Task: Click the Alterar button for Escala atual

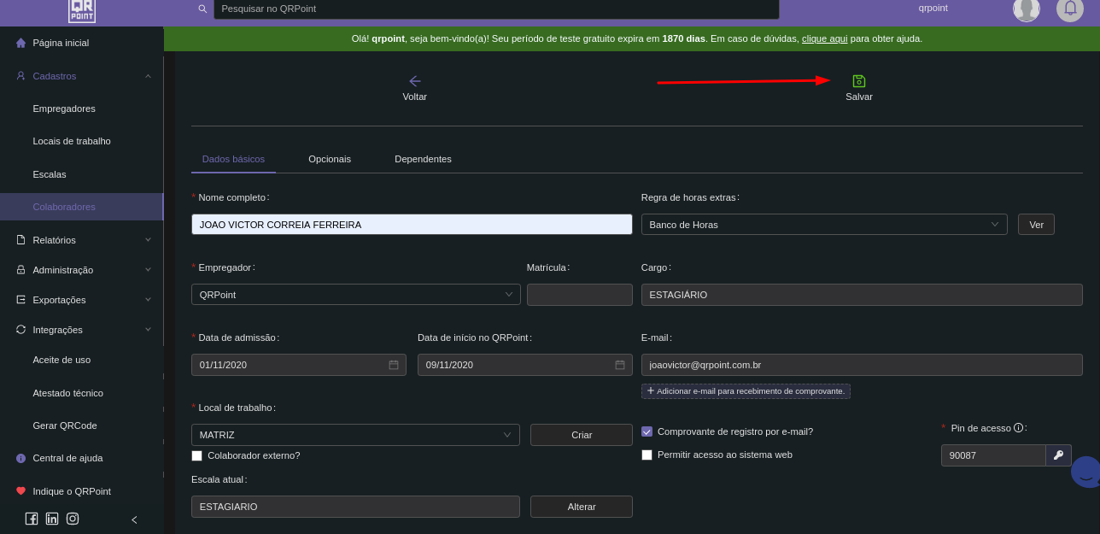Action: [x=581, y=507]
